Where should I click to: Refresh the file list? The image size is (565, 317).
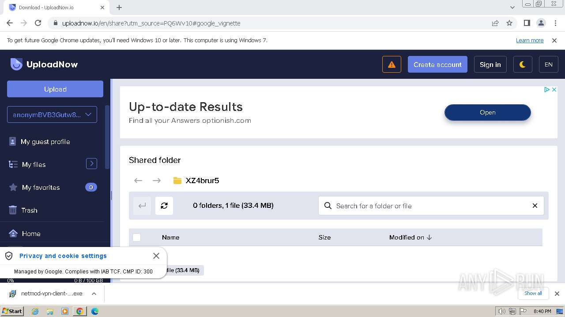tap(164, 206)
